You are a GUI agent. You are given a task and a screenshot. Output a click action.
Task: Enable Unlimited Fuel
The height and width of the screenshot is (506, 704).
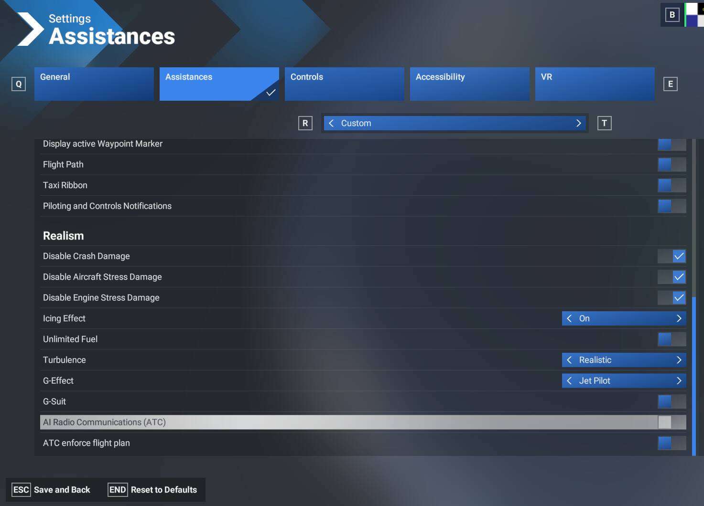(672, 339)
